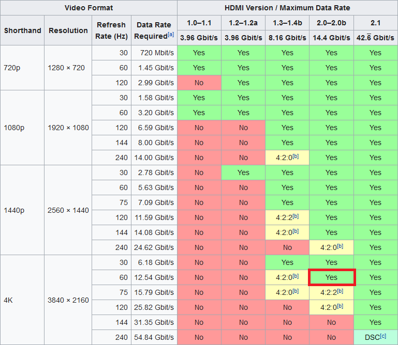Screen dimensions: 398x345
Task: Click the 1.0–1.1 version header
Action: [199, 23]
